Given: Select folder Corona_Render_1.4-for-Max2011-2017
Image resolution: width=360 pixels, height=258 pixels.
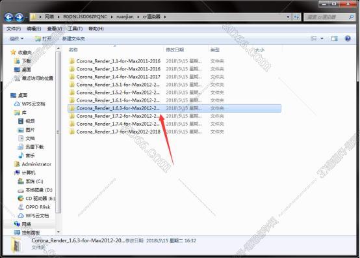Looking at the screenshot, I should (118, 77).
